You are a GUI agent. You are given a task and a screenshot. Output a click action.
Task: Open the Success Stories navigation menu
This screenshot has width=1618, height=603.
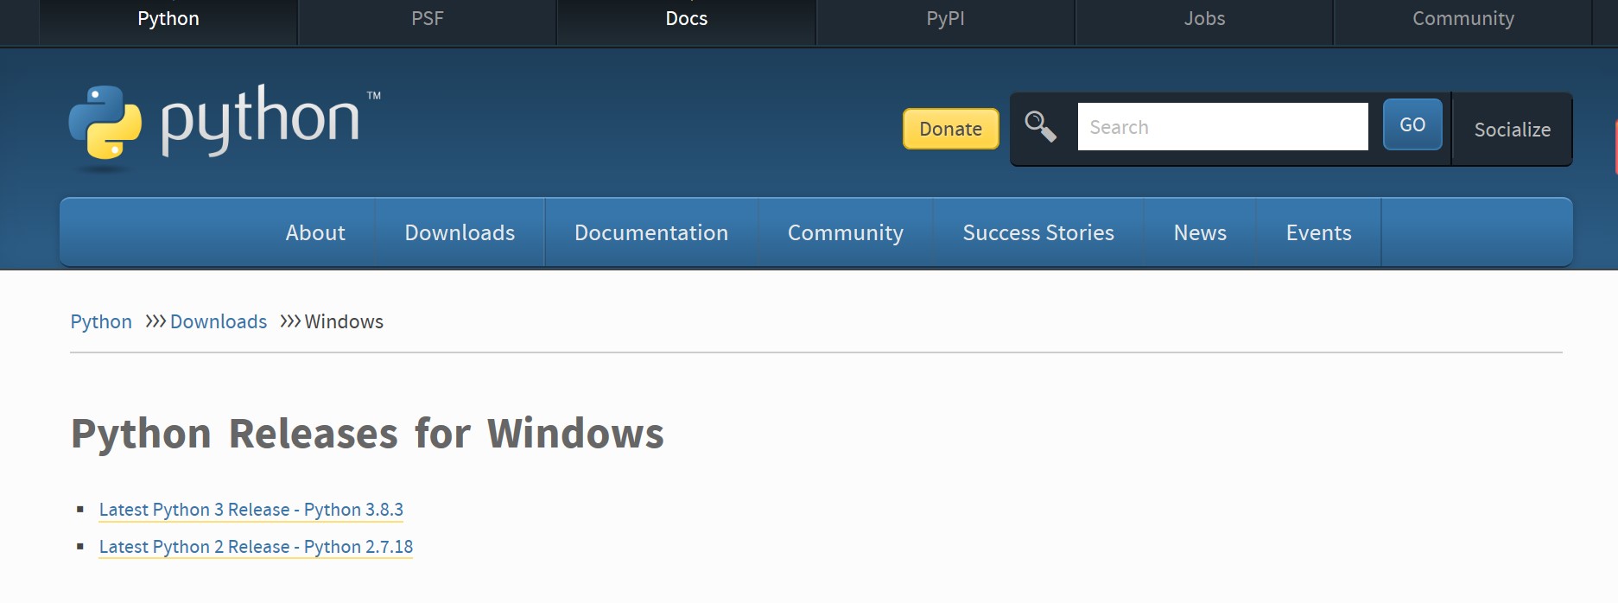pos(1038,232)
